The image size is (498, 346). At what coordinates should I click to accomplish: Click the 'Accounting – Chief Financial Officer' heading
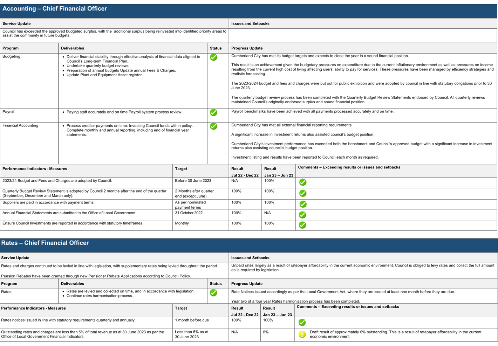click(x=55, y=9)
